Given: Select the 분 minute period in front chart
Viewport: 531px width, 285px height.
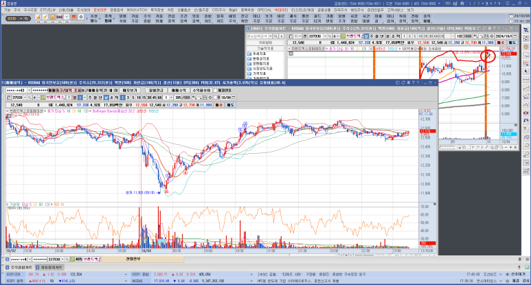Looking at the screenshot, I should point(106,98).
